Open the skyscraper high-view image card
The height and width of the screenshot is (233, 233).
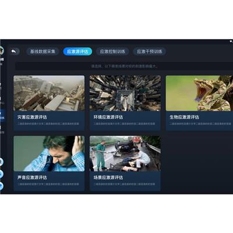(125, 93)
